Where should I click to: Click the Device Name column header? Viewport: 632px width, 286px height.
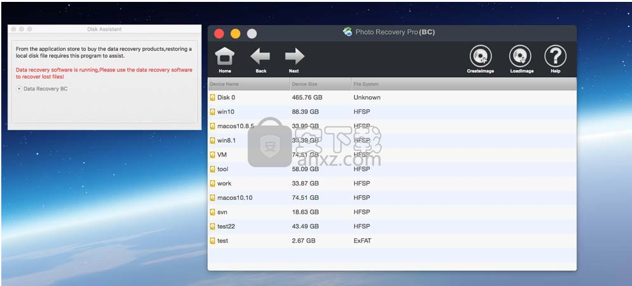(x=249, y=84)
